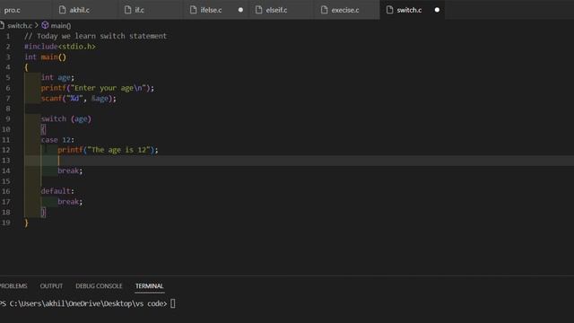Click line number 19 in the gutter
The width and height of the screenshot is (574, 323).
6,223
